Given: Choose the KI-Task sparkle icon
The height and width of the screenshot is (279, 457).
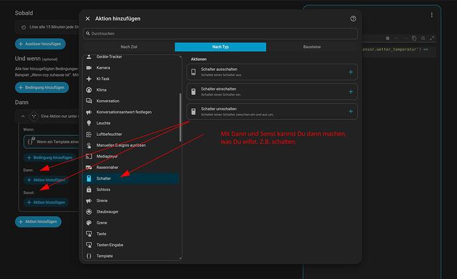Looking at the screenshot, I should click(89, 79).
